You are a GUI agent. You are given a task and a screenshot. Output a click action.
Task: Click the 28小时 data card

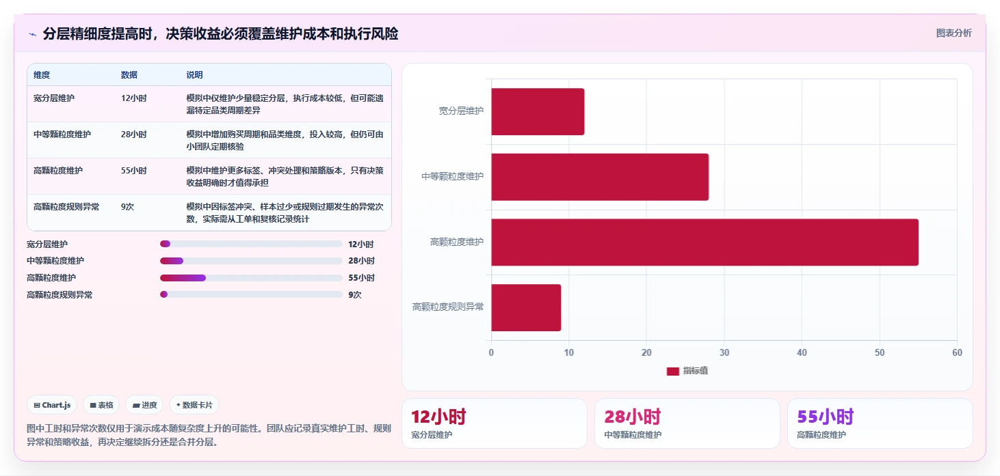[x=687, y=423]
